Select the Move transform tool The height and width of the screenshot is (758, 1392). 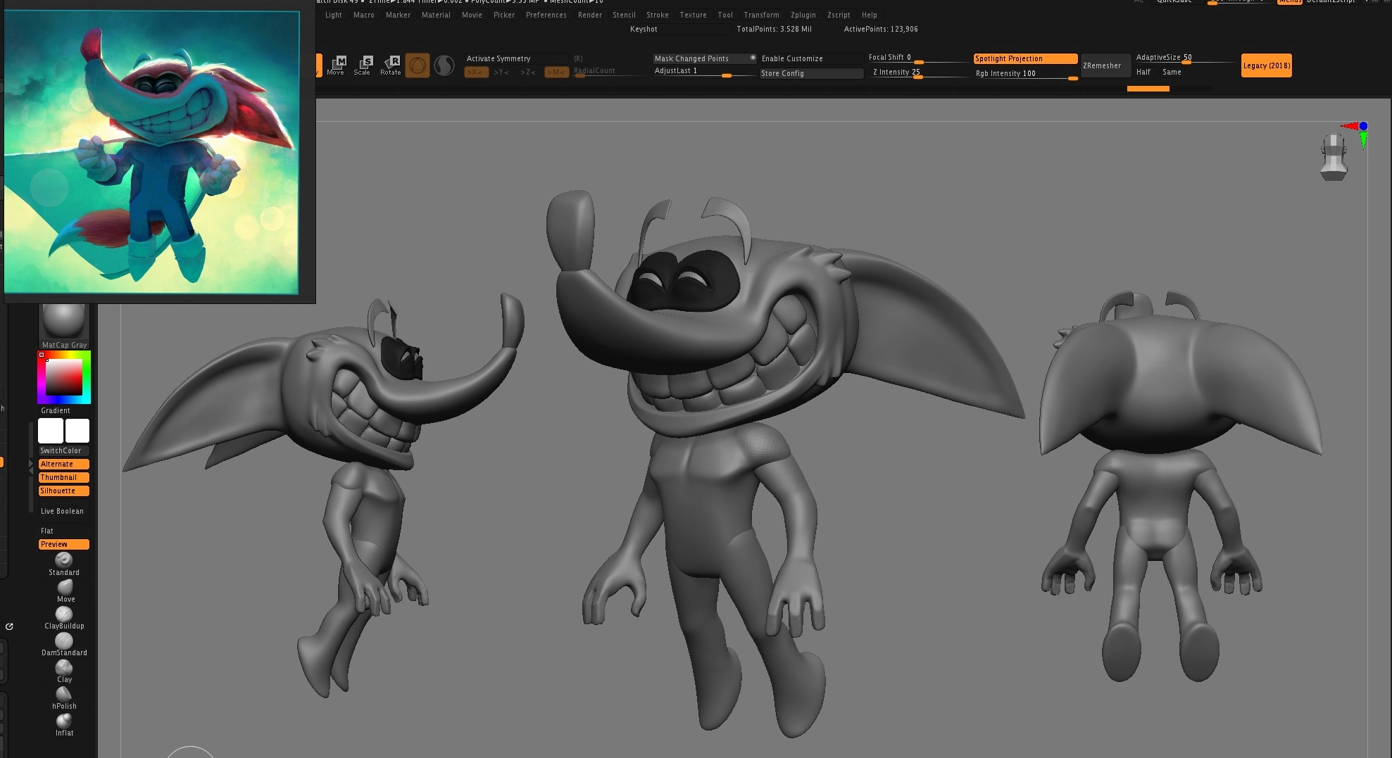337,65
